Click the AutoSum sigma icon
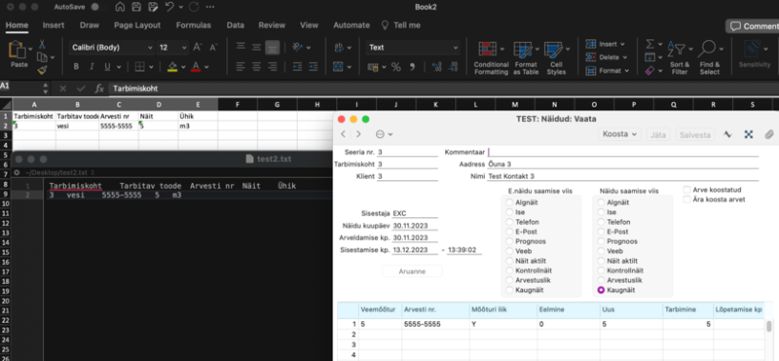Viewport: 779px width, 361px height. (x=650, y=44)
